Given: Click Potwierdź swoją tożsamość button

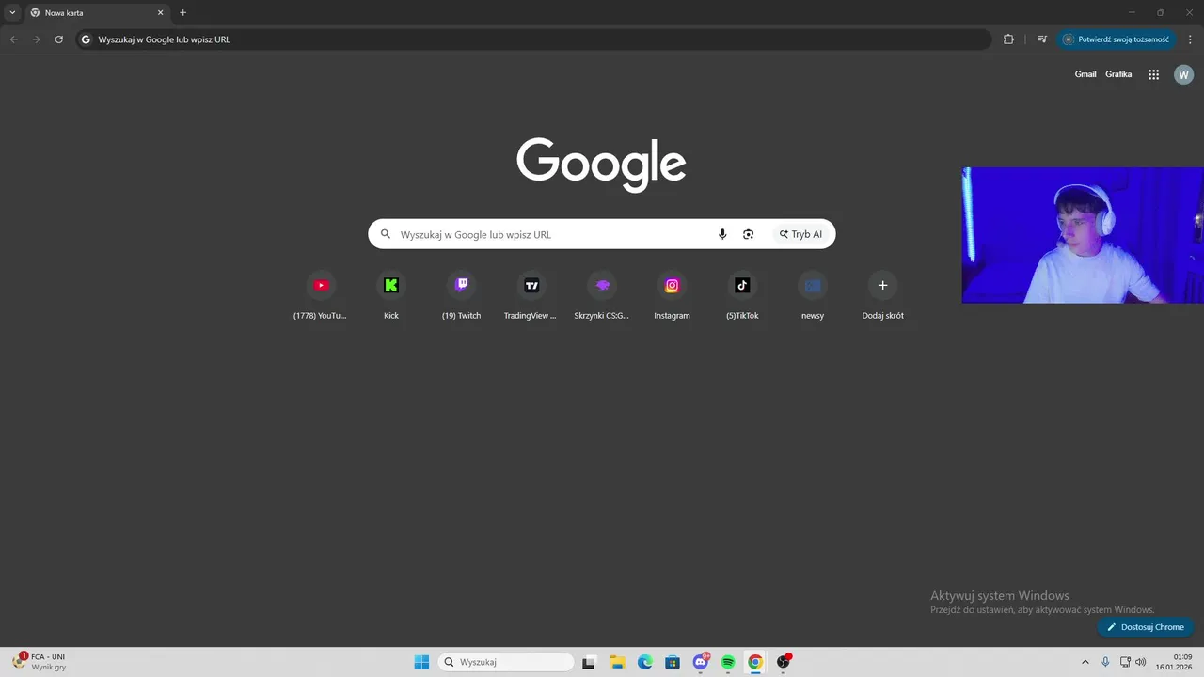Looking at the screenshot, I should [x=1116, y=39].
